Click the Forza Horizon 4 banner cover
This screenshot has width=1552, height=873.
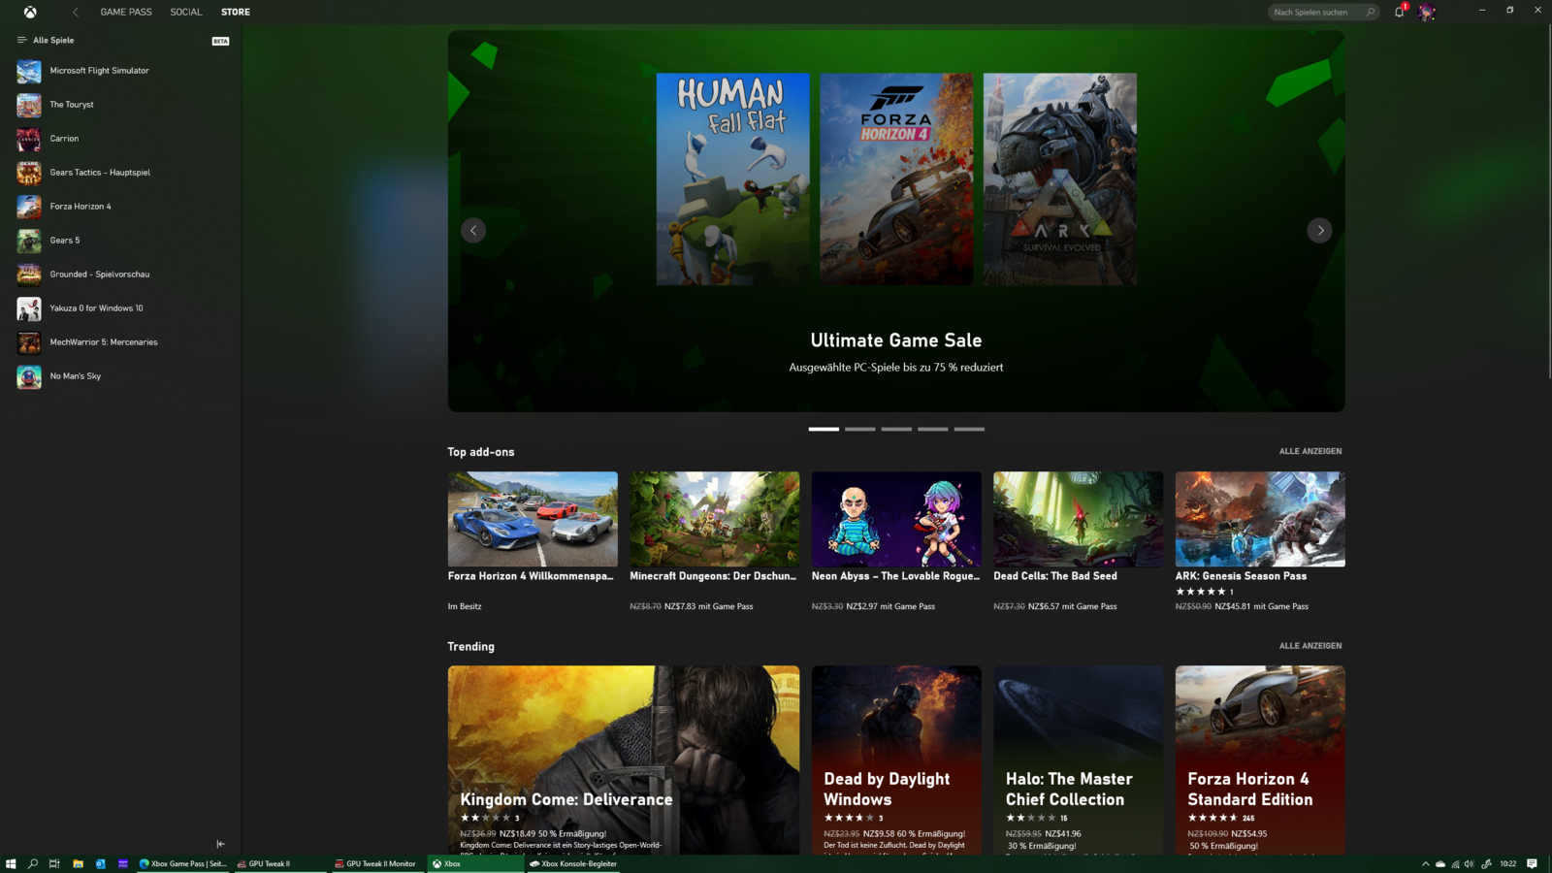896,178
